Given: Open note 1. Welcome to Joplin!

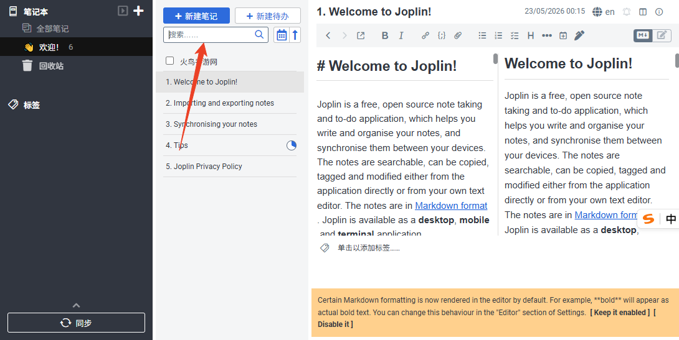Looking at the screenshot, I should tap(230, 81).
